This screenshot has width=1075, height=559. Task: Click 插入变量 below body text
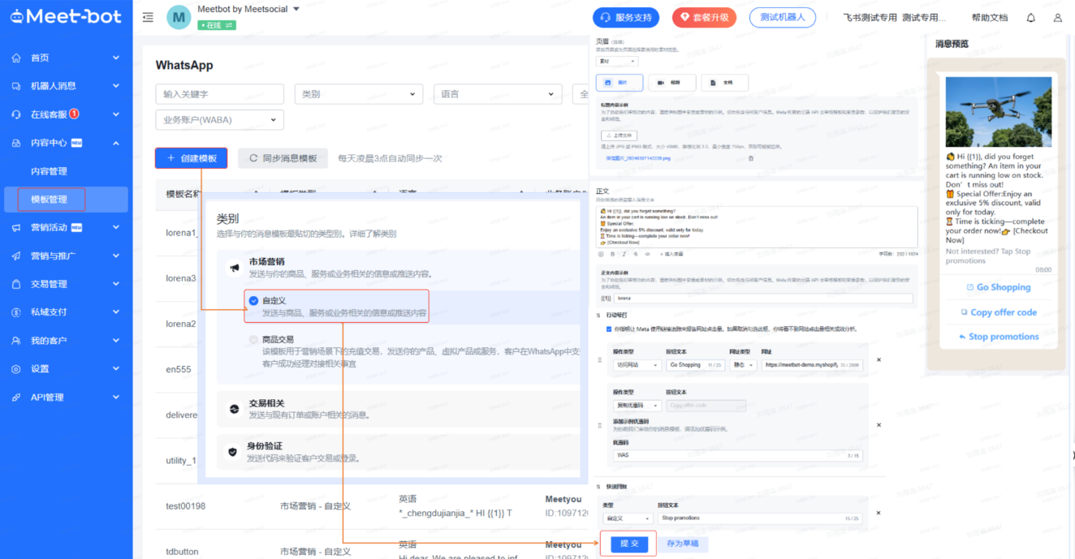[671, 254]
